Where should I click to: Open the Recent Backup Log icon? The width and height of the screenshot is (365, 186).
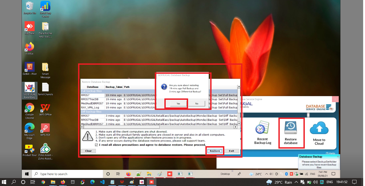pyautogui.click(x=262, y=133)
